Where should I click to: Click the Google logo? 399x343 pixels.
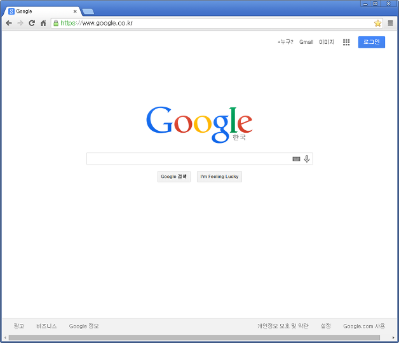point(199,124)
